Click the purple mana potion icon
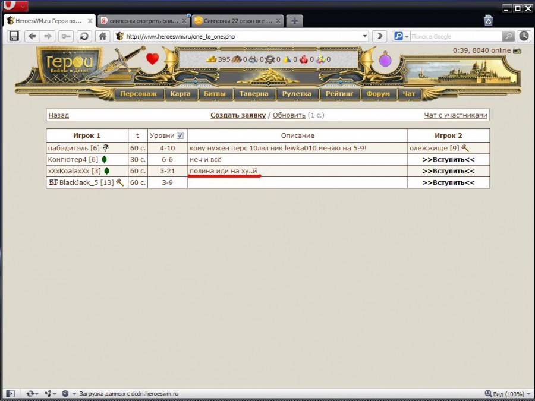Viewport: 535px width, 401px height. click(385, 59)
